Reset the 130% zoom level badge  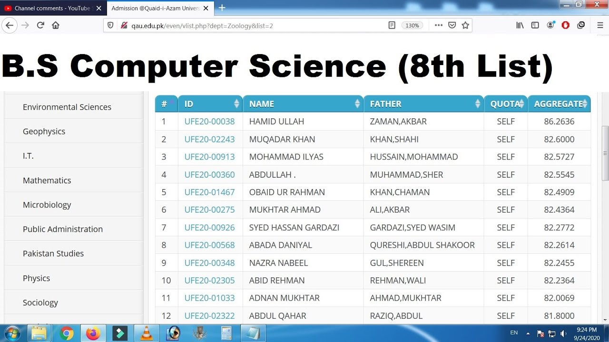[412, 26]
